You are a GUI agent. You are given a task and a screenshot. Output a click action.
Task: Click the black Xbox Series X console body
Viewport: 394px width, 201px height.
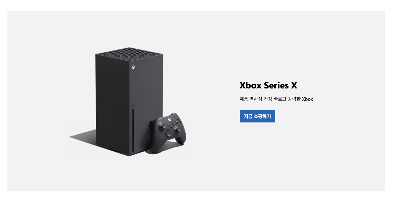(x=129, y=102)
